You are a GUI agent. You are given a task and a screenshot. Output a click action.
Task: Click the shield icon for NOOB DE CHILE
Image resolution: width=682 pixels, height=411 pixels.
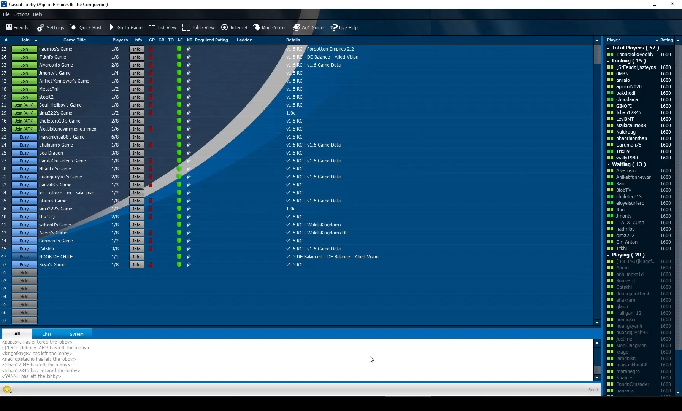coord(179,256)
